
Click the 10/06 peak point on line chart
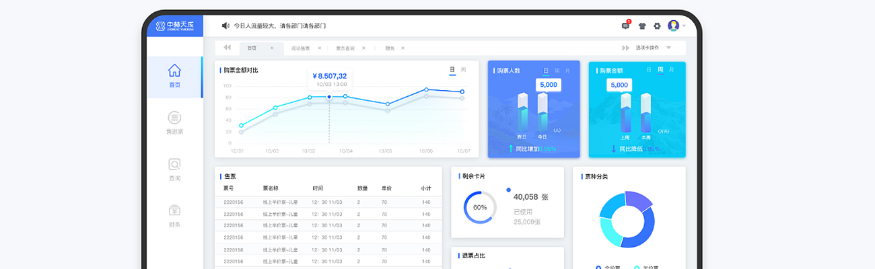pos(425,89)
